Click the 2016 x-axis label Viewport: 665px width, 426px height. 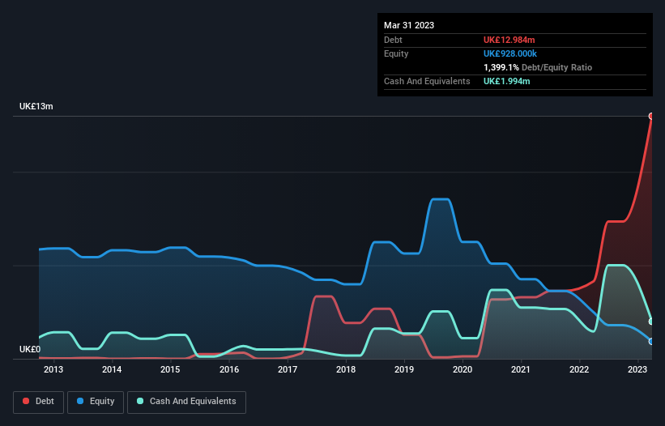(x=229, y=369)
